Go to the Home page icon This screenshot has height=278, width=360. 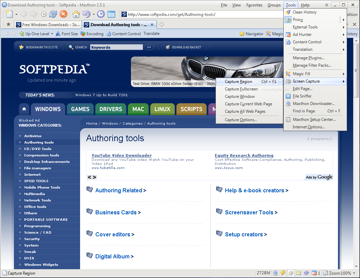[x=76, y=14]
